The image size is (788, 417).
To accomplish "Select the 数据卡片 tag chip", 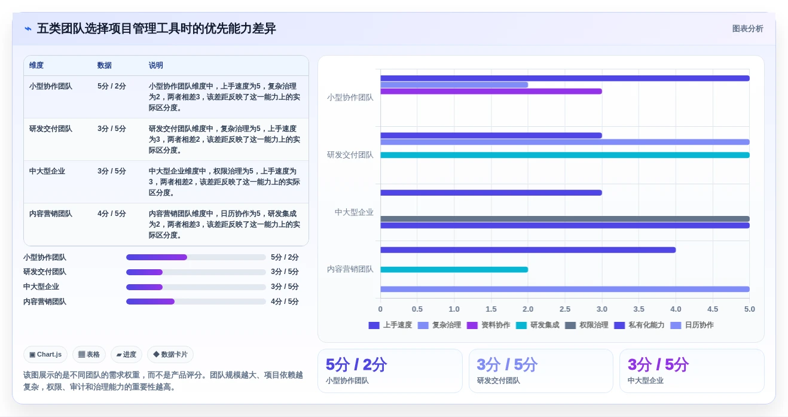I will pos(170,354).
